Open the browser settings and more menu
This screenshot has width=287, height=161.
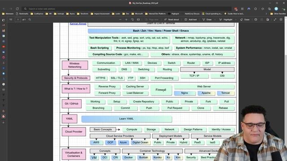click(x=283, y=9)
